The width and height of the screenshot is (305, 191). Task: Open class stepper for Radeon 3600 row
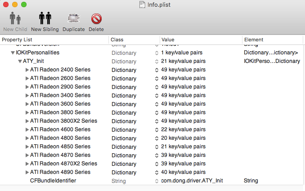[157, 104]
